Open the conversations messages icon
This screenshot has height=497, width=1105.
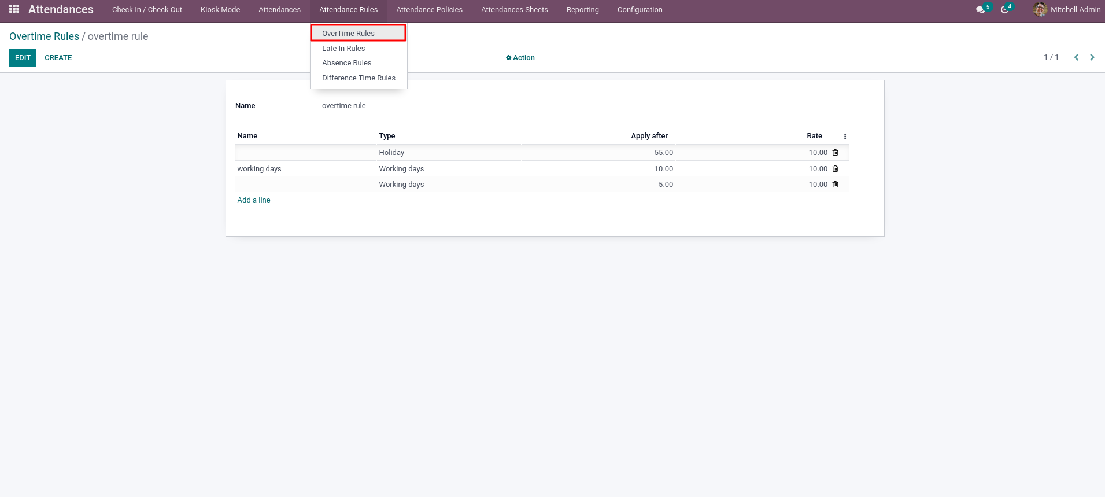(980, 10)
